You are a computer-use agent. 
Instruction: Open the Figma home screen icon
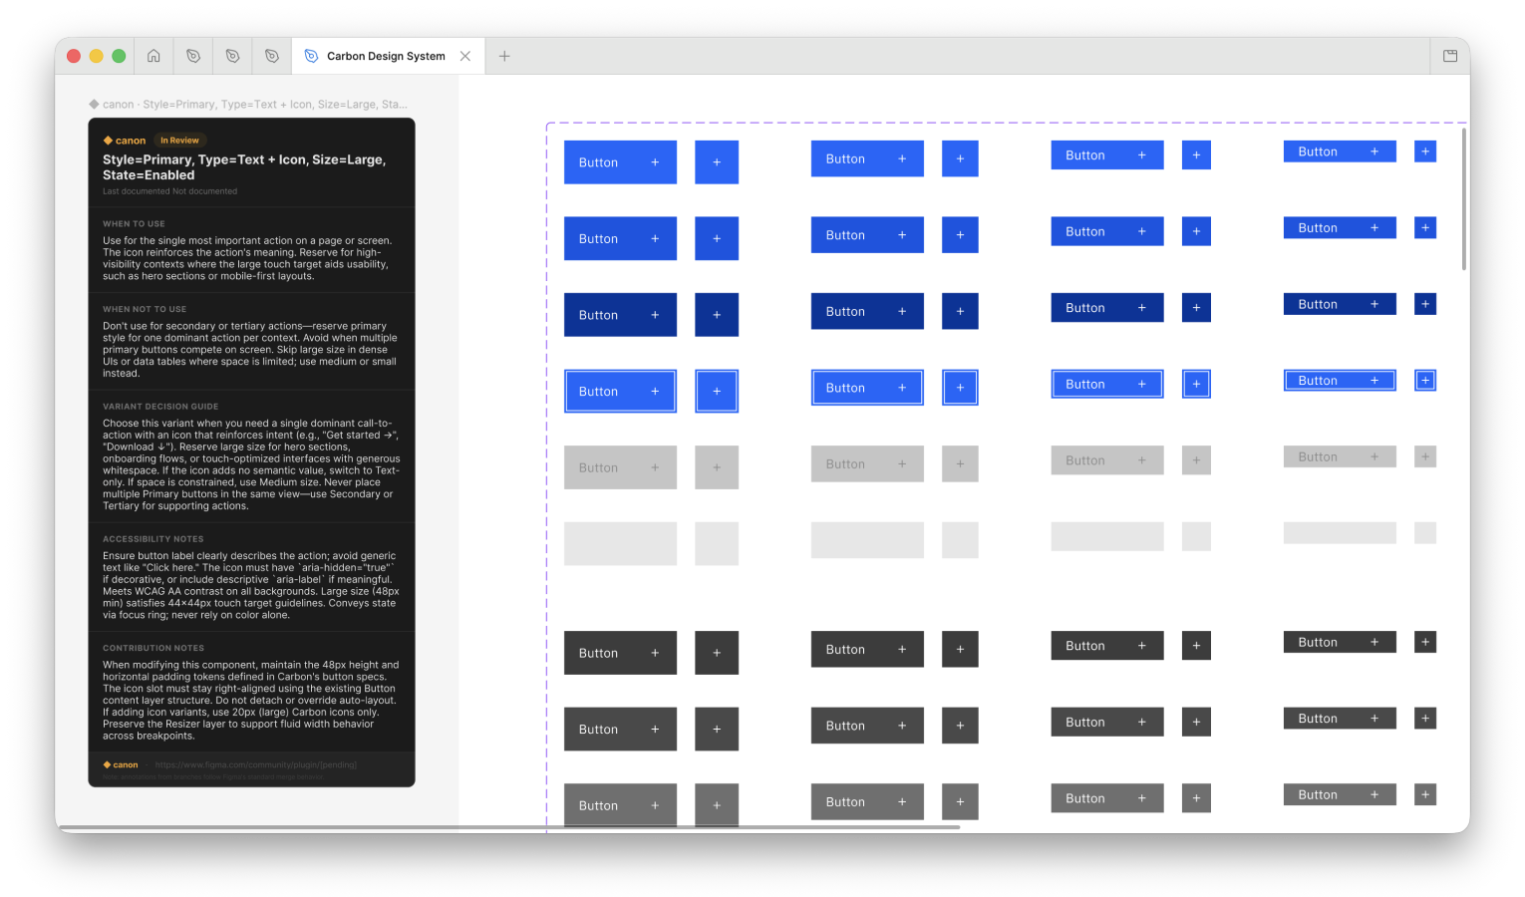point(153,56)
